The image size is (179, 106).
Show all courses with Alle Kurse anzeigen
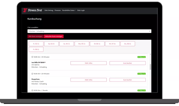[x=35, y=36]
